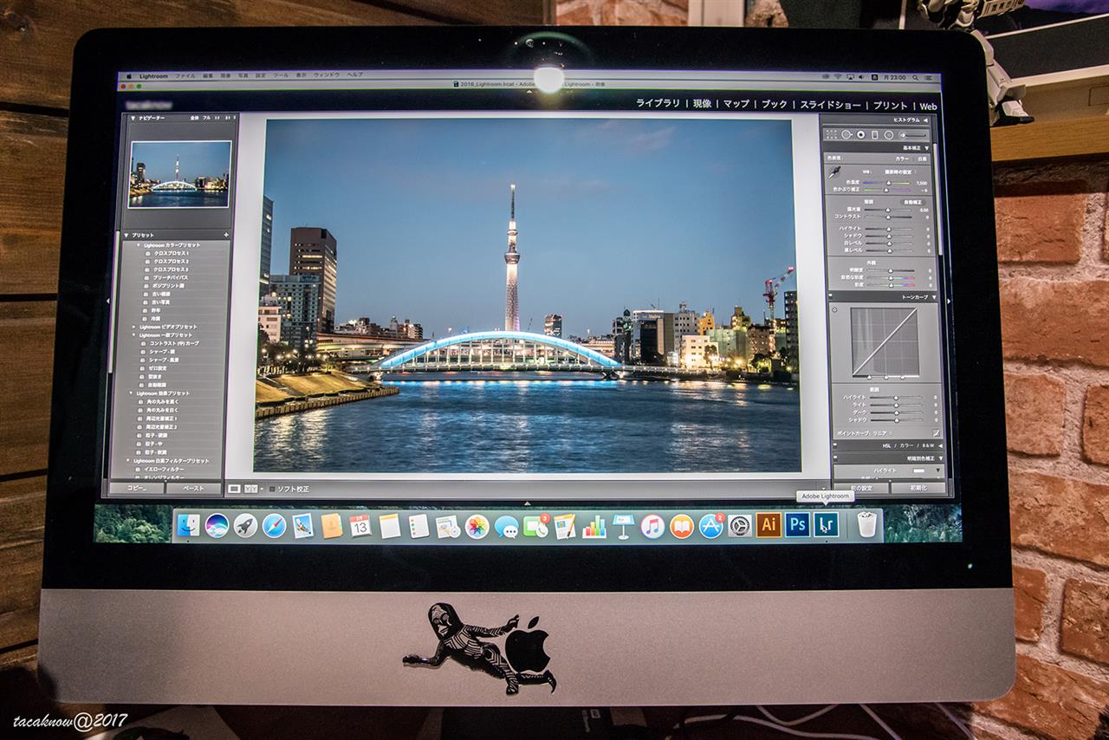Open Siri from the dock

(x=217, y=525)
